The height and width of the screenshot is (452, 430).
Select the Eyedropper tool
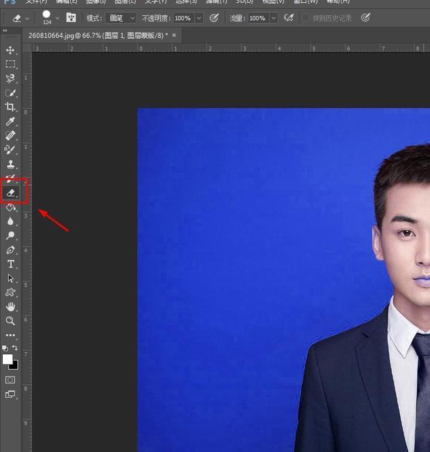pos(10,121)
